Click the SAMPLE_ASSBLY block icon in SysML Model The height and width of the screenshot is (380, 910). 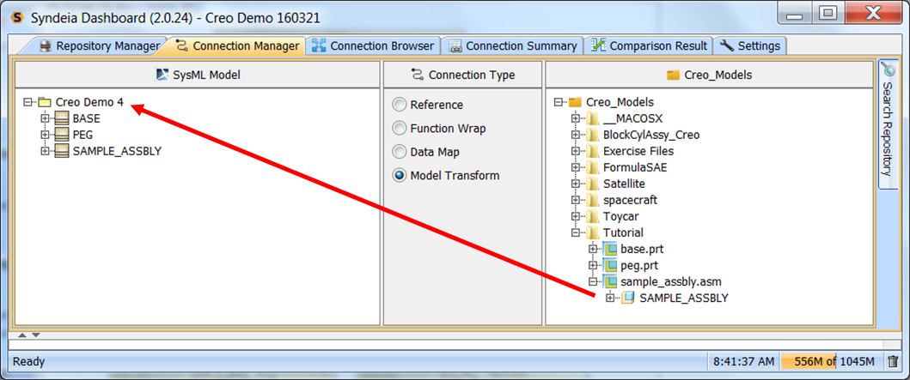point(62,151)
